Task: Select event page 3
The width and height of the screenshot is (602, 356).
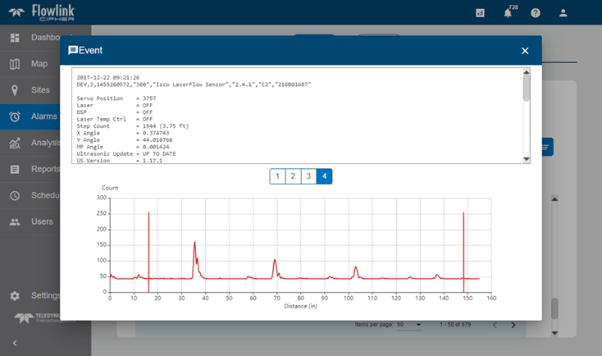Action: (309, 176)
